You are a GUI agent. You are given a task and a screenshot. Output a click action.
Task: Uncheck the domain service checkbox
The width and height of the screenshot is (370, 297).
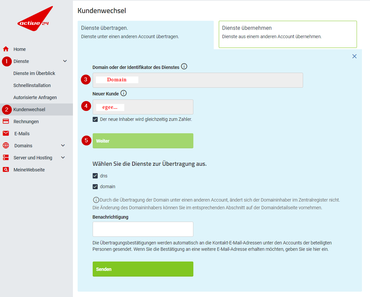(x=95, y=187)
